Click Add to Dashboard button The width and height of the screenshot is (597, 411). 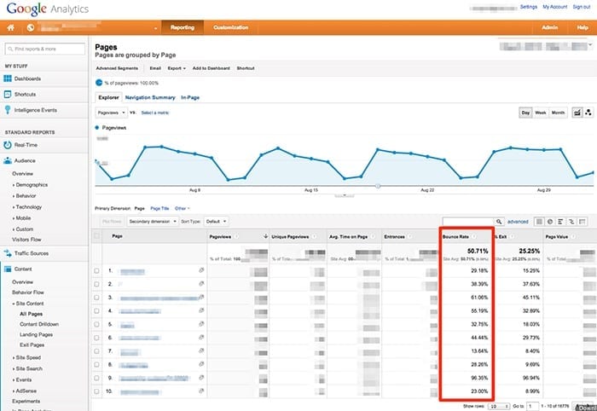tap(211, 68)
